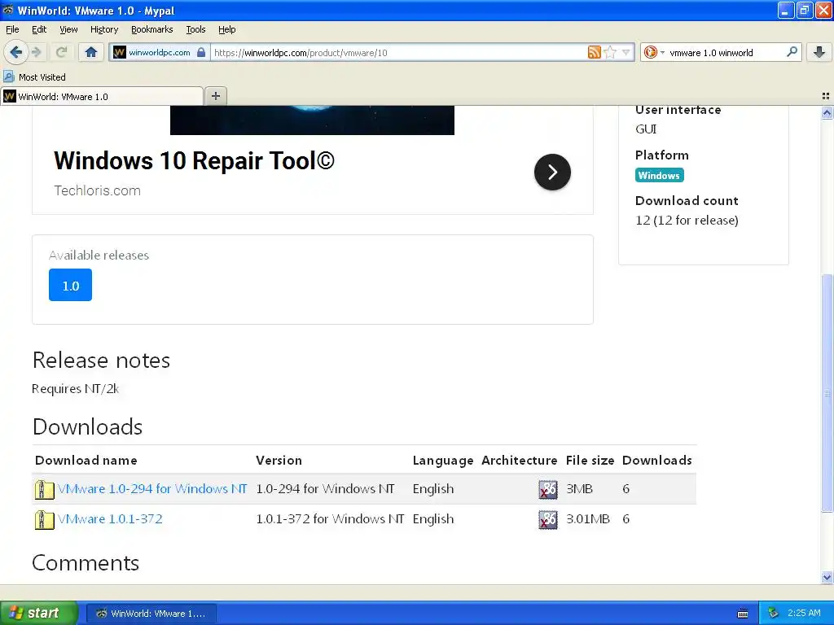Click the 'Requires NT/2k' release note text
This screenshot has height=625, width=834.
pos(76,389)
